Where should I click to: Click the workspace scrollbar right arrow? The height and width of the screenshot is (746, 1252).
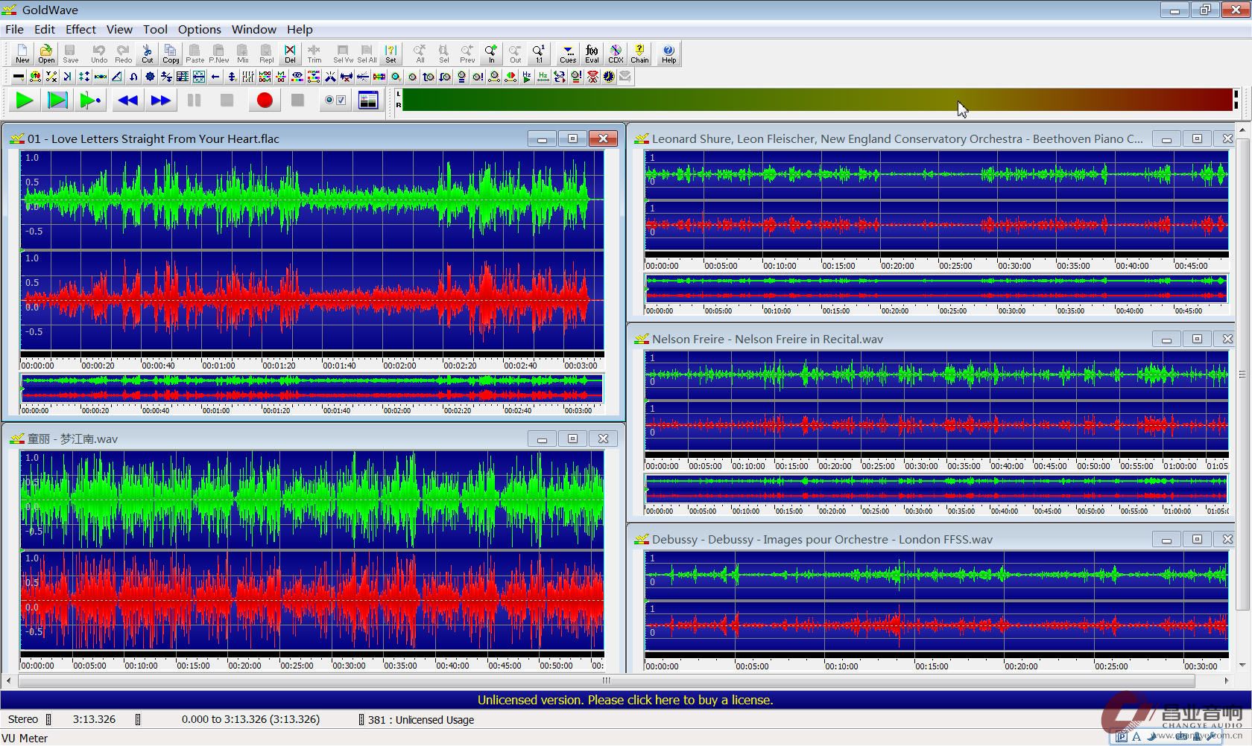1227,680
